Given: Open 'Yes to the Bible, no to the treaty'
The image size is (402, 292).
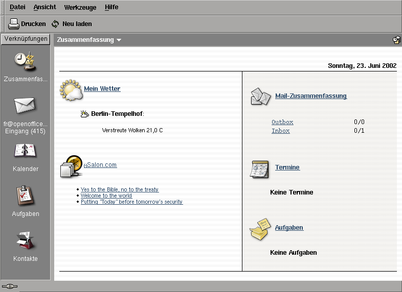Looking at the screenshot, I should point(120,189).
